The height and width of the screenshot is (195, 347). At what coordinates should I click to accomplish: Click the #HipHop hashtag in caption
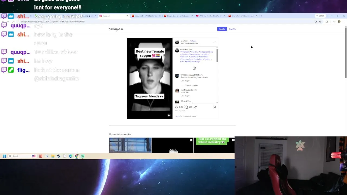tap(184, 54)
